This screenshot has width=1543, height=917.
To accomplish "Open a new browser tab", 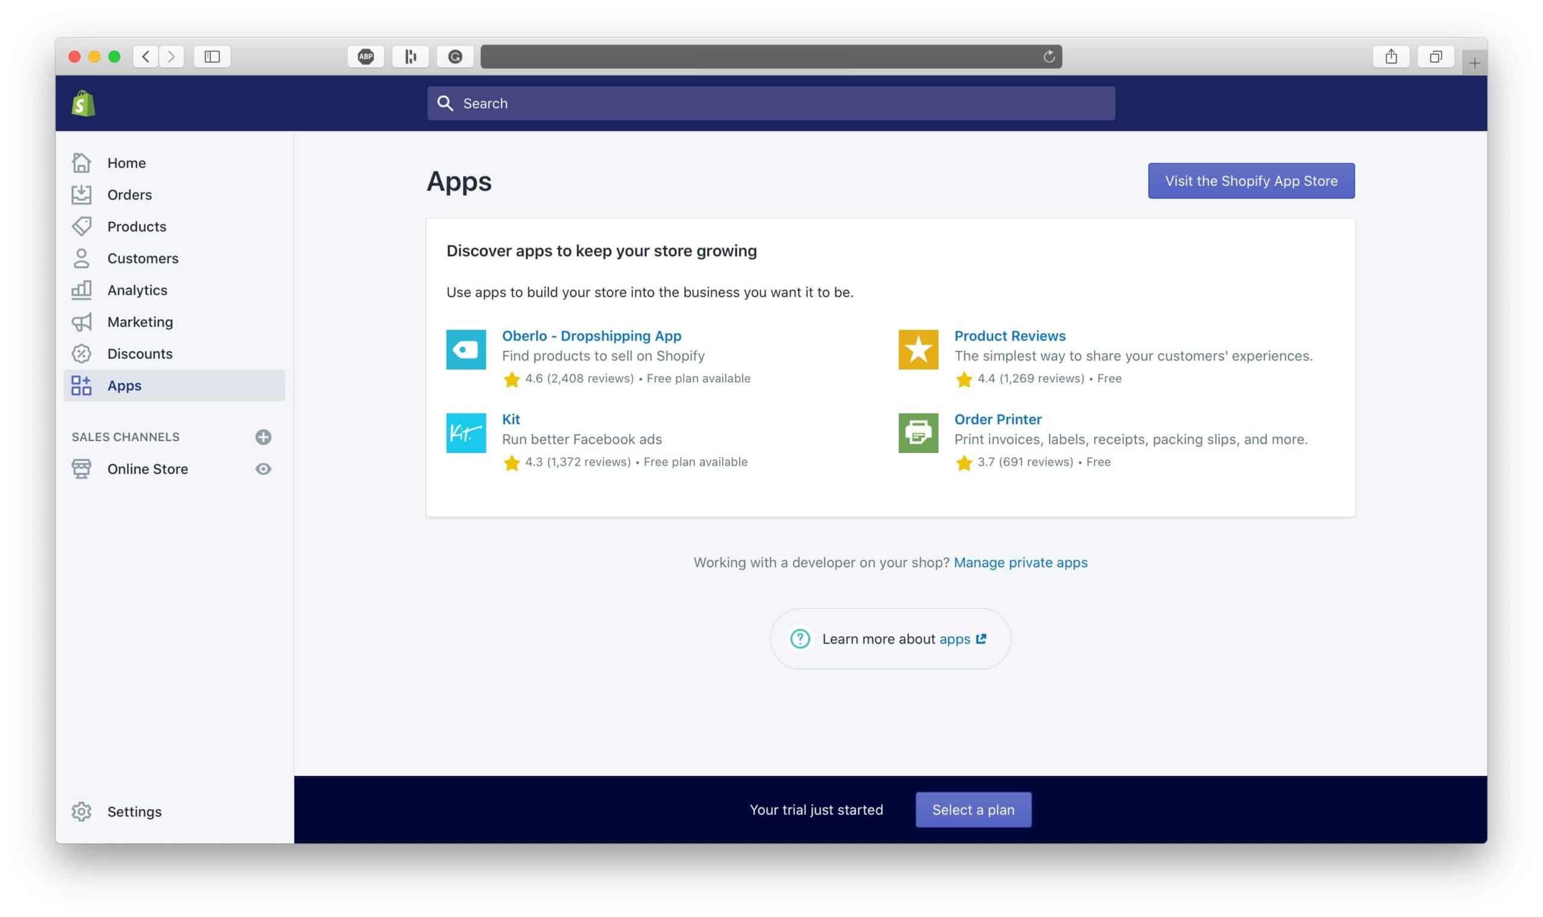I will pyautogui.click(x=1474, y=63).
